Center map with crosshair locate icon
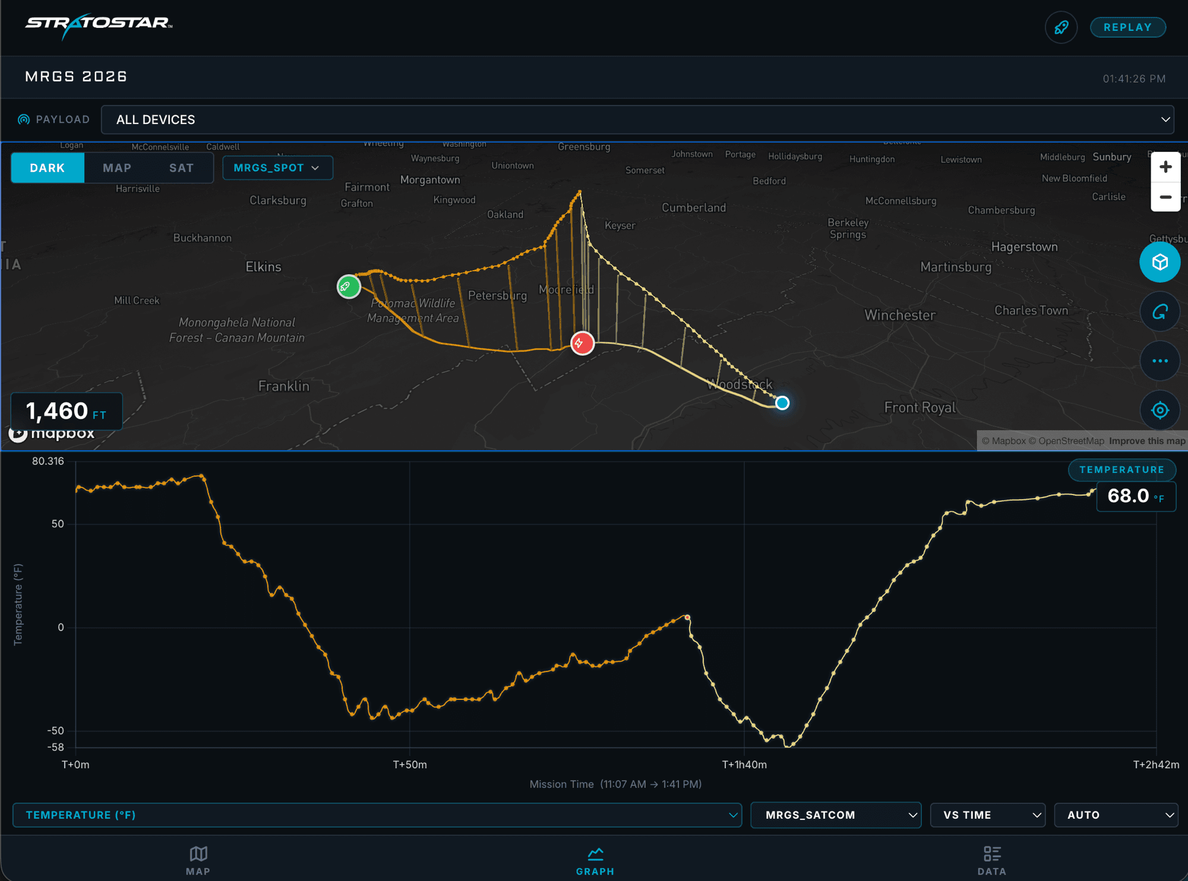The image size is (1188, 881). [x=1159, y=410]
